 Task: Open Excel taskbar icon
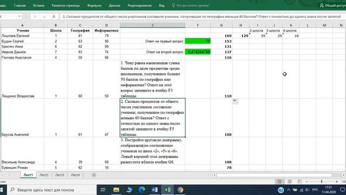(x=168, y=190)
